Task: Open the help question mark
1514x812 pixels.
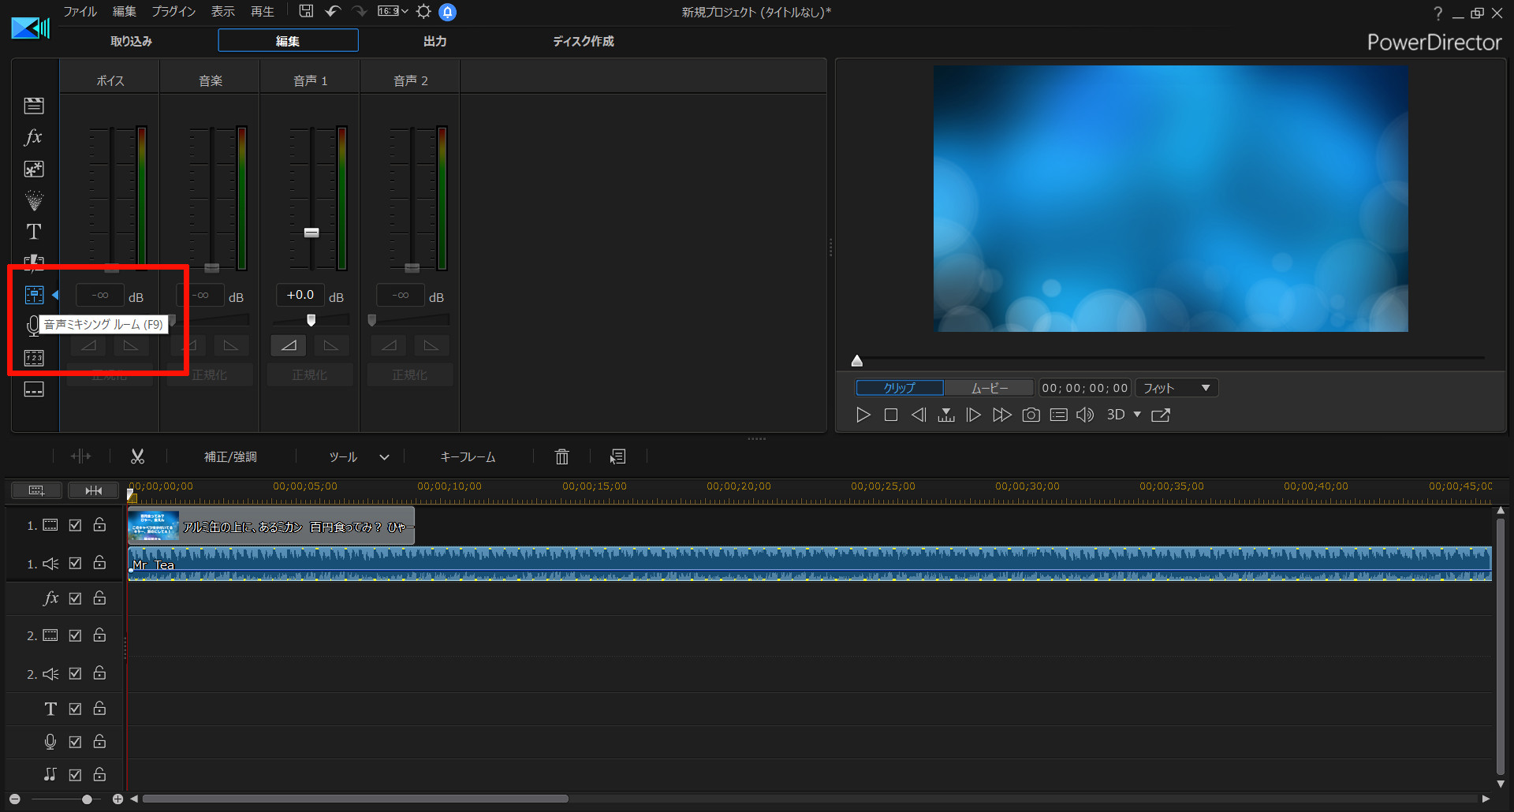Action: 1438,13
